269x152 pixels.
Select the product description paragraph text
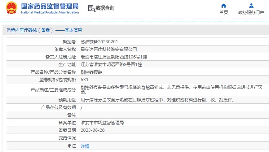[172, 90]
